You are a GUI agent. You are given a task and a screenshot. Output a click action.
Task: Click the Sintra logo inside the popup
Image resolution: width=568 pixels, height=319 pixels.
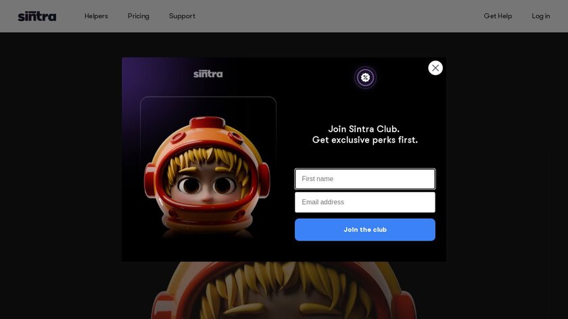208,74
